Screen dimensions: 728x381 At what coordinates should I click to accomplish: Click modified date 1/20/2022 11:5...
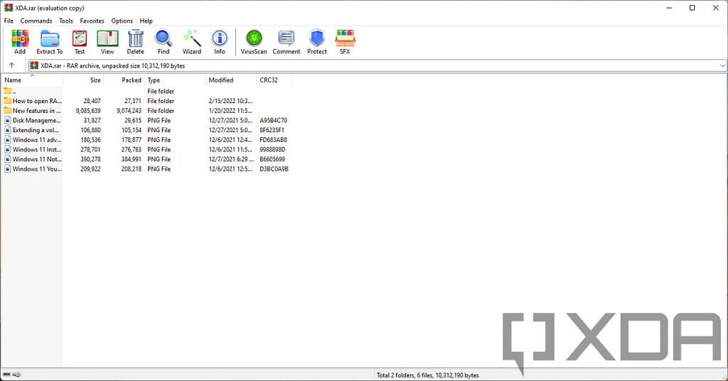point(230,110)
